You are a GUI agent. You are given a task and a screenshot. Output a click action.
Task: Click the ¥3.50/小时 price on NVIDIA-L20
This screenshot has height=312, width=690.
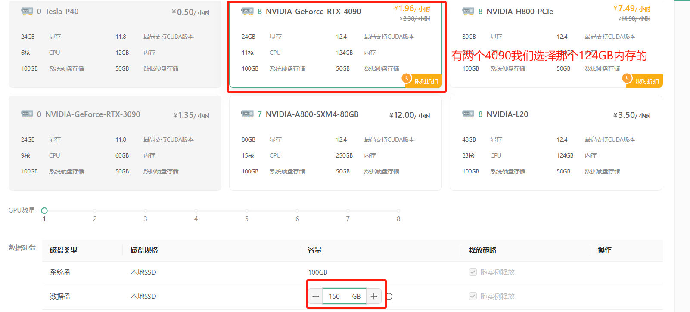(x=632, y=115)
